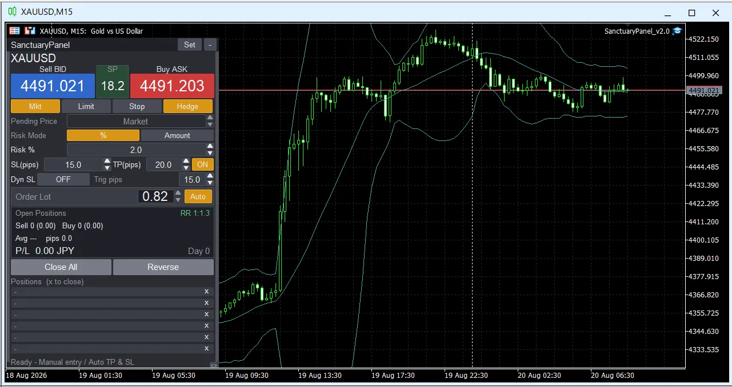The height and width of the screenshot is (387, 732).
Task: Decrease Order Lot with down arrow
Action: tap(178, 200)
